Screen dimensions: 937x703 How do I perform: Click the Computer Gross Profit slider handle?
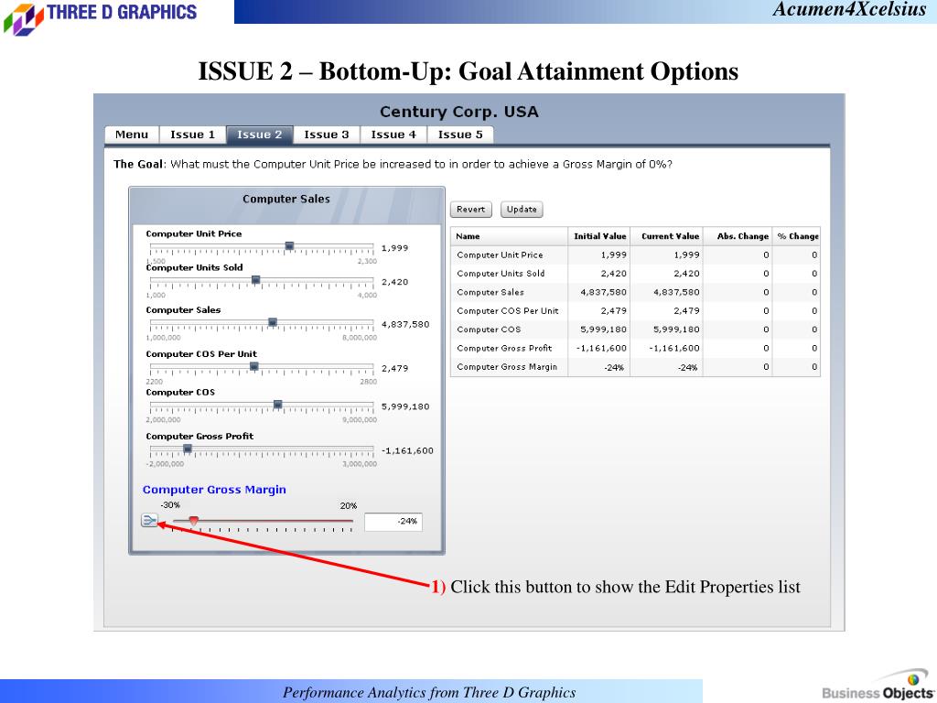(188, 449)
